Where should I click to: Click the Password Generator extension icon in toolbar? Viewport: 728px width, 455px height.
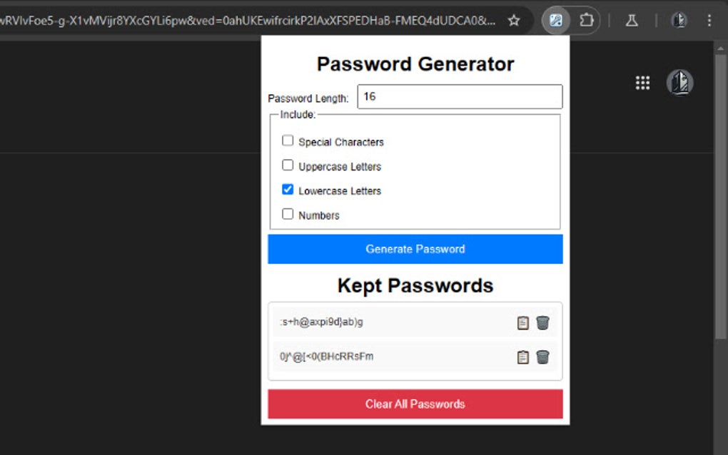(x=556, y=21)
